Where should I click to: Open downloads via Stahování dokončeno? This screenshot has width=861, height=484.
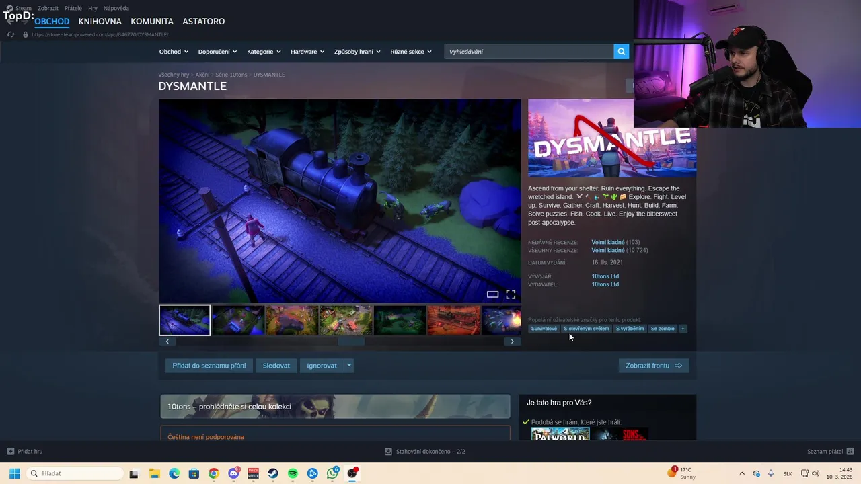425,452
